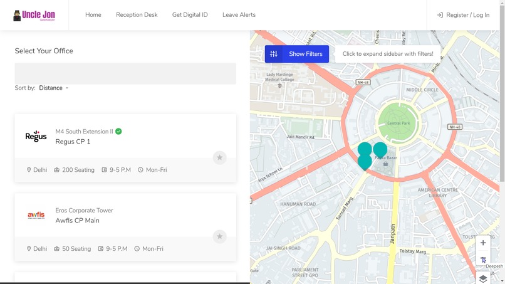The image size is (505, 284).
Task: Click the filter sliders icon on map
Action: [273, 54]
